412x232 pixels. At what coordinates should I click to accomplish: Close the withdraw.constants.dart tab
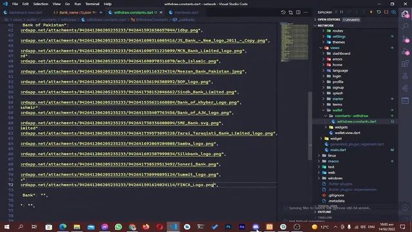(x=161, y=12)
